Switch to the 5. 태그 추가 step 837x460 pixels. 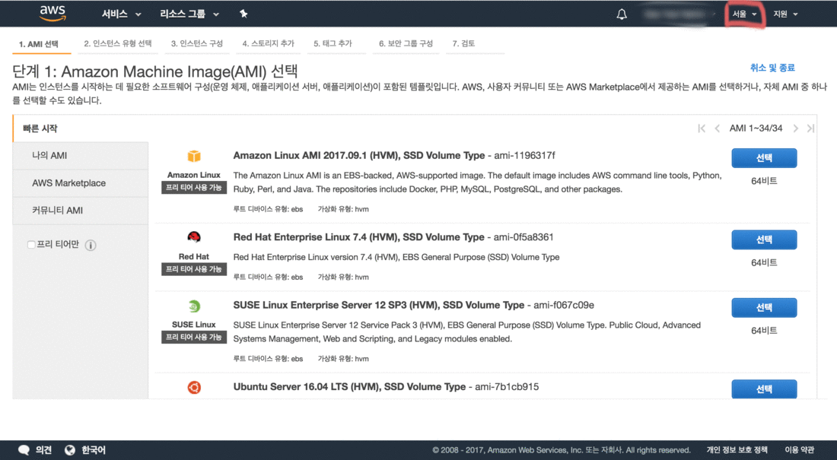[333, 43]
